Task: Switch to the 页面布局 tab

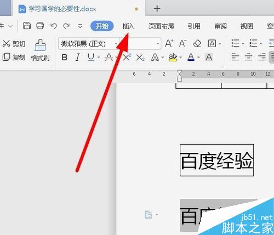Action: [x=161, y=26]
